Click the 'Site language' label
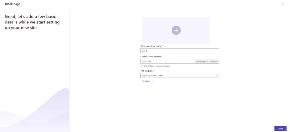290x132 pixels. (x=147, y=71)
